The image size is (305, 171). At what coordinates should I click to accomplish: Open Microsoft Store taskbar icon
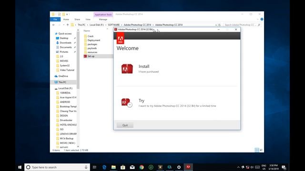click(x=123, y=167)
